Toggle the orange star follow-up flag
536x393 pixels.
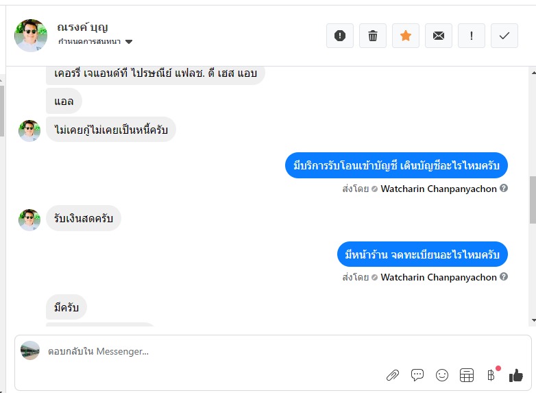pos(405,36)
